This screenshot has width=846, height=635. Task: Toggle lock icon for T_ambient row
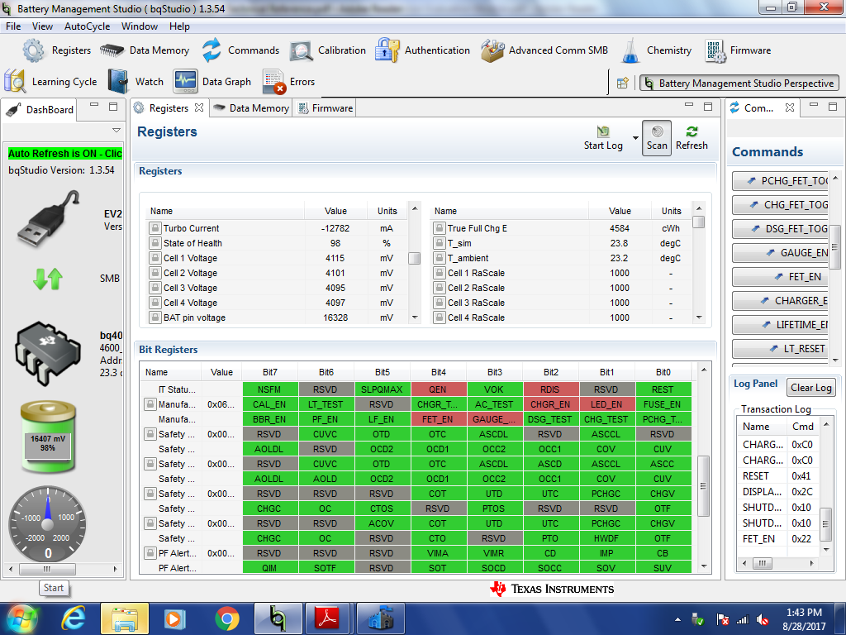(440, 258)
